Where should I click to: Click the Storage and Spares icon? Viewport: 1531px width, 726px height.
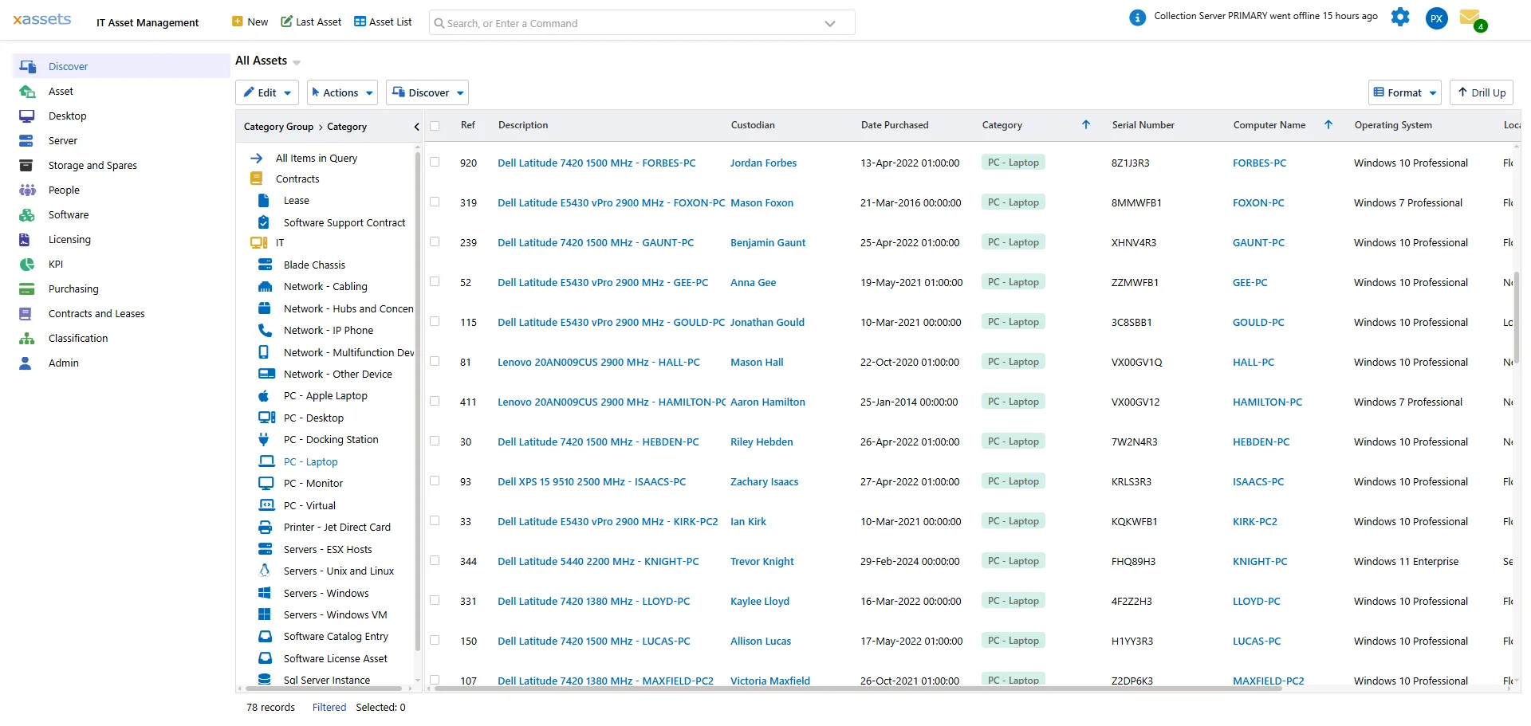coord(26,165)
